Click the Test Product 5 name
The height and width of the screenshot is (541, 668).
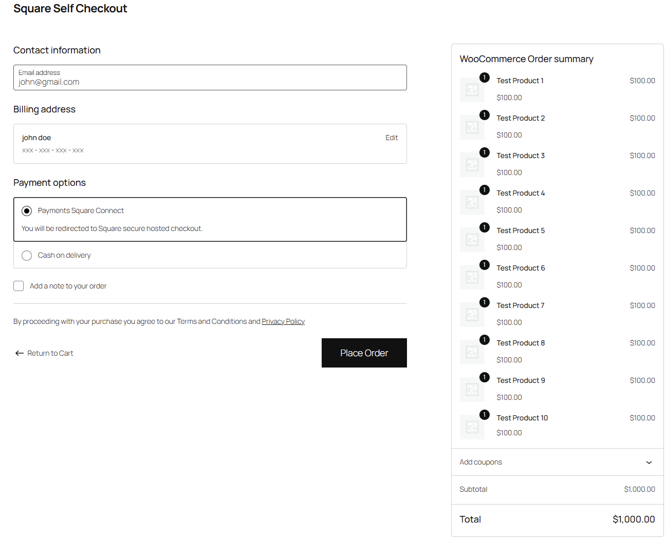pyautogui.click(x=521, y=230)
